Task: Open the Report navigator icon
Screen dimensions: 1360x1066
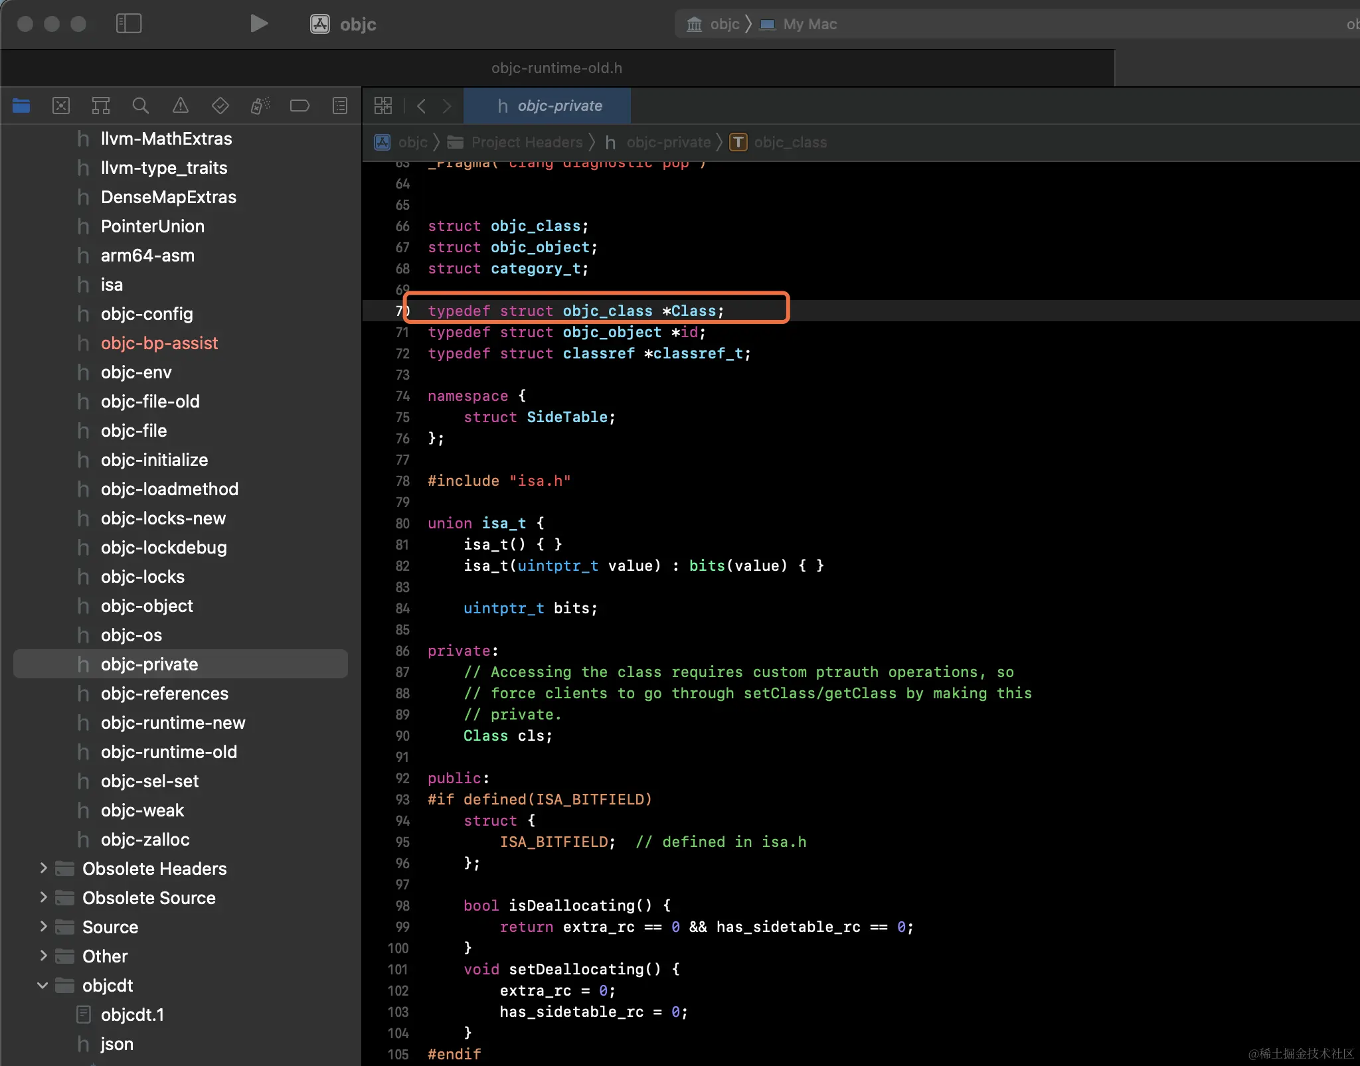Action: (x=339, y=106)
